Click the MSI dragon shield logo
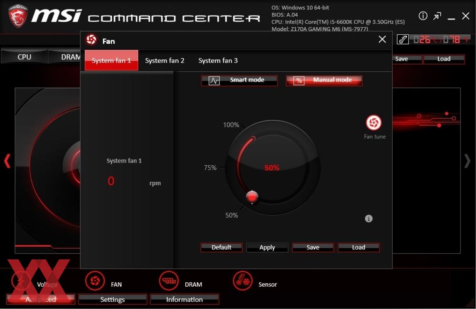 [x=17, y=16]
